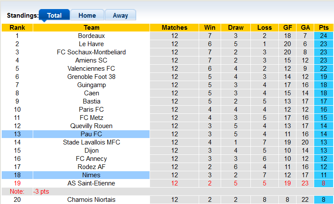Select the highlighted Nimes team row
Viewport: 334px width, 204px height.
point(91,175)
